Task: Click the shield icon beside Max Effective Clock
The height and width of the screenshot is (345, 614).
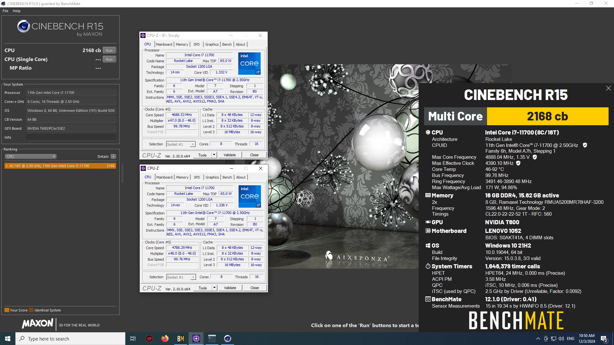Action: click(x=518, y=163)
